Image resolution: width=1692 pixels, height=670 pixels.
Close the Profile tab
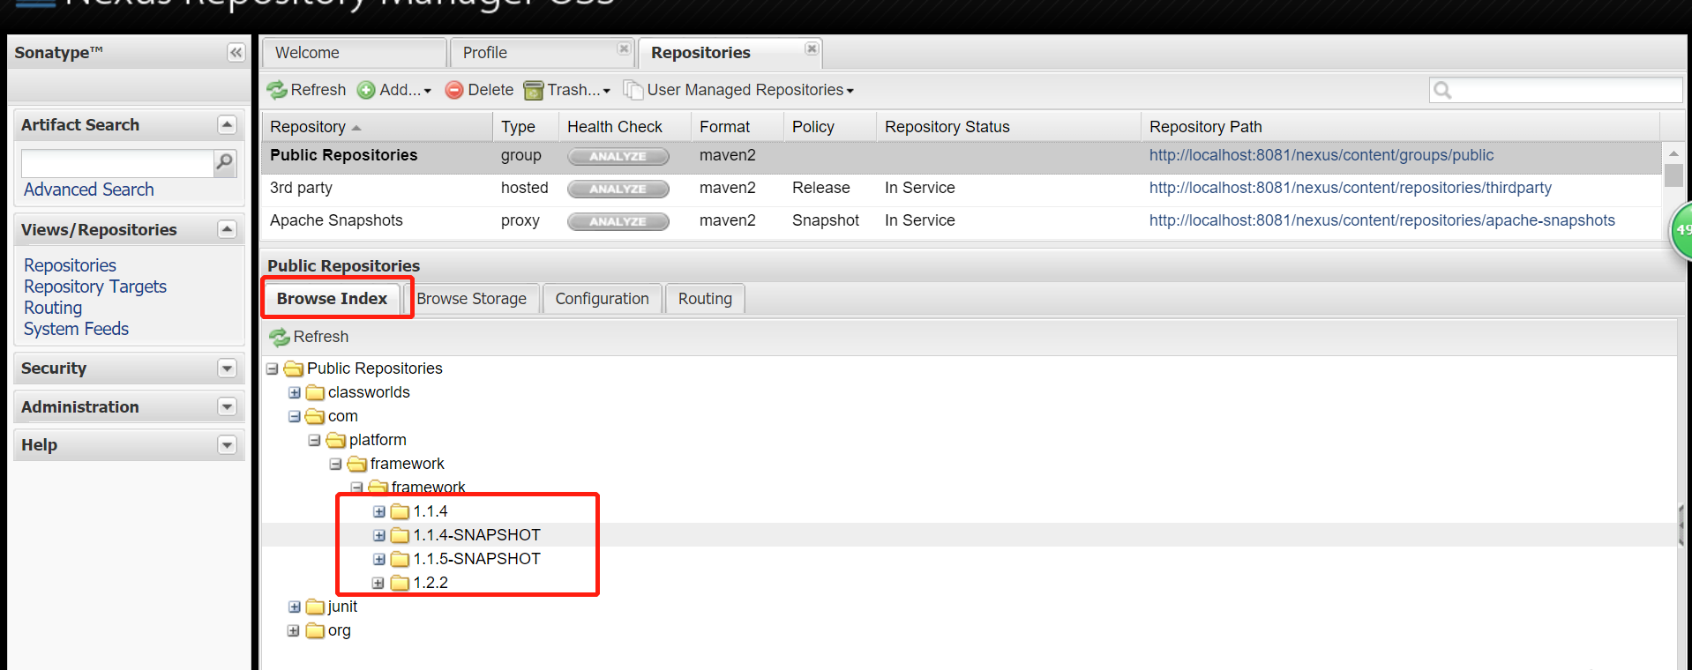624,48
